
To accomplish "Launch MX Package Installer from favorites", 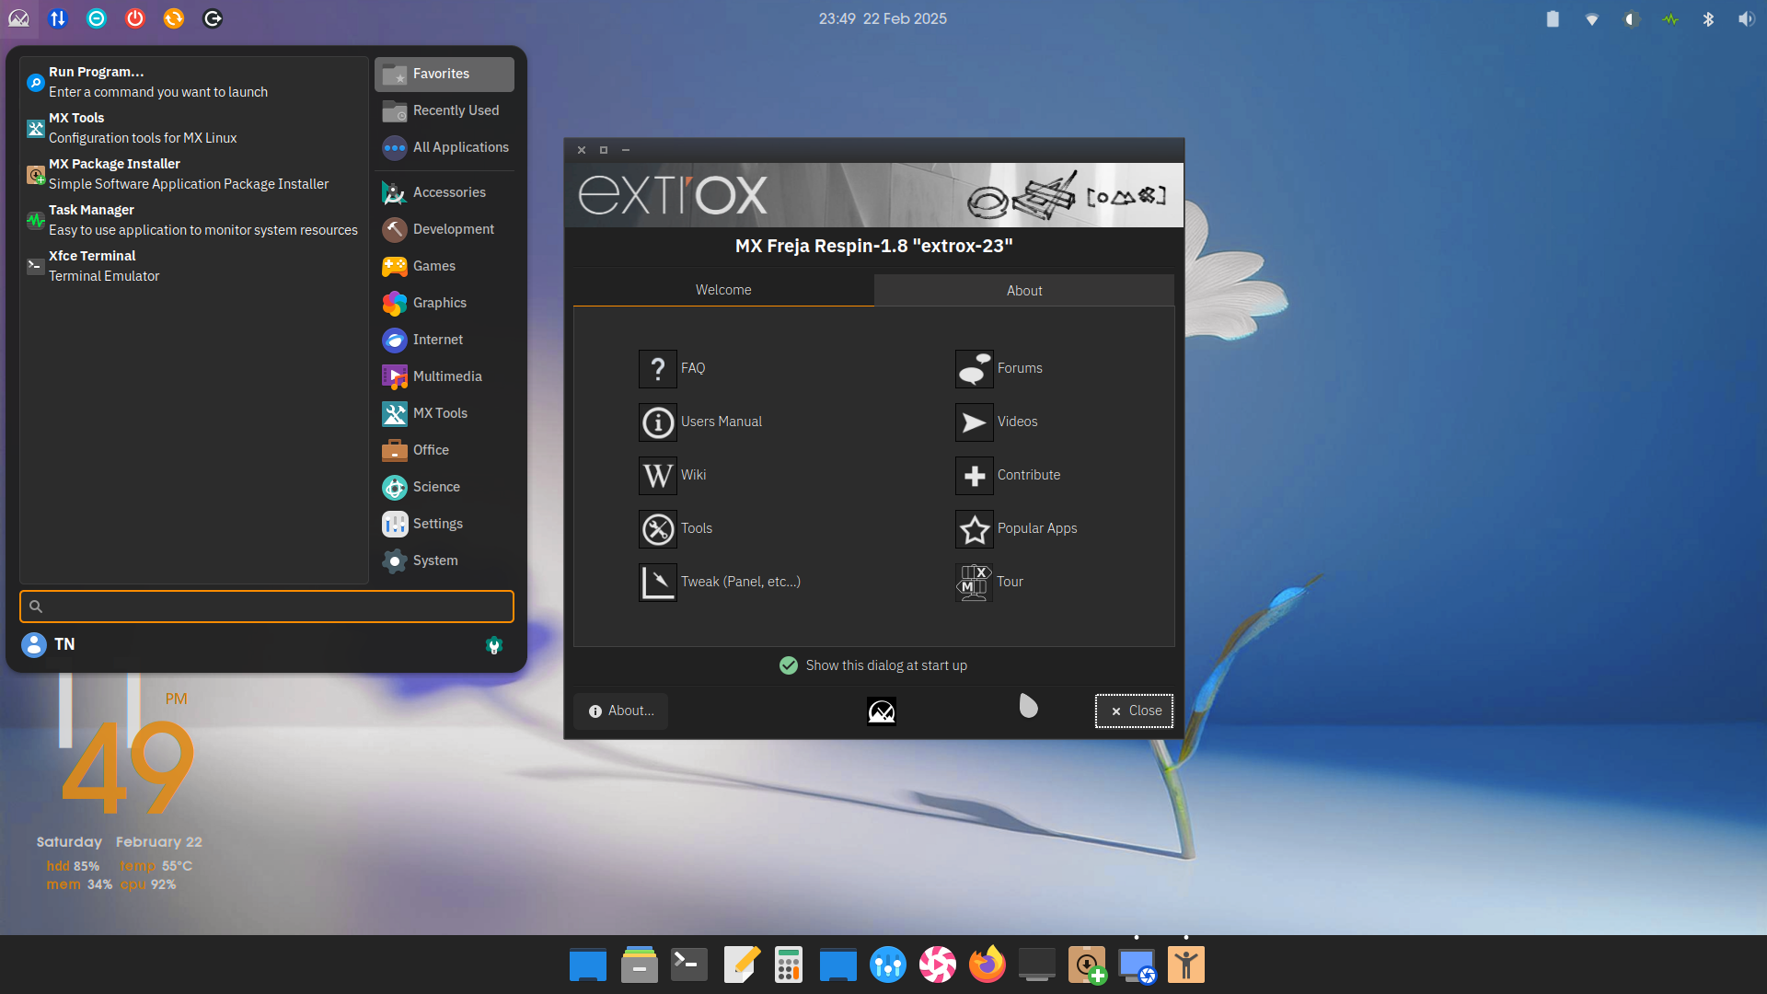I will [x=193, y=174].
